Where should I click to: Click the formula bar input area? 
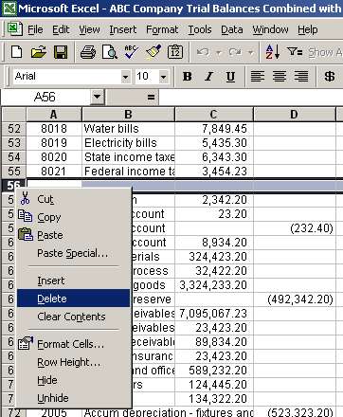point(251,97)
